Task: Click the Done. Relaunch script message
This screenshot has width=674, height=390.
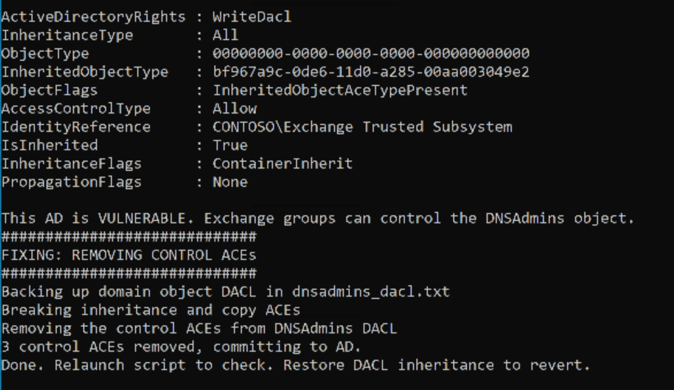Action: (x=295, y=365)
